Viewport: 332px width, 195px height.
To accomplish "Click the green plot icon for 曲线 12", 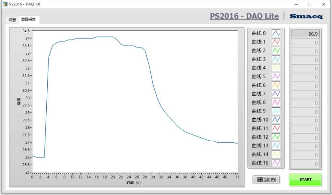I will pos(276,137).
